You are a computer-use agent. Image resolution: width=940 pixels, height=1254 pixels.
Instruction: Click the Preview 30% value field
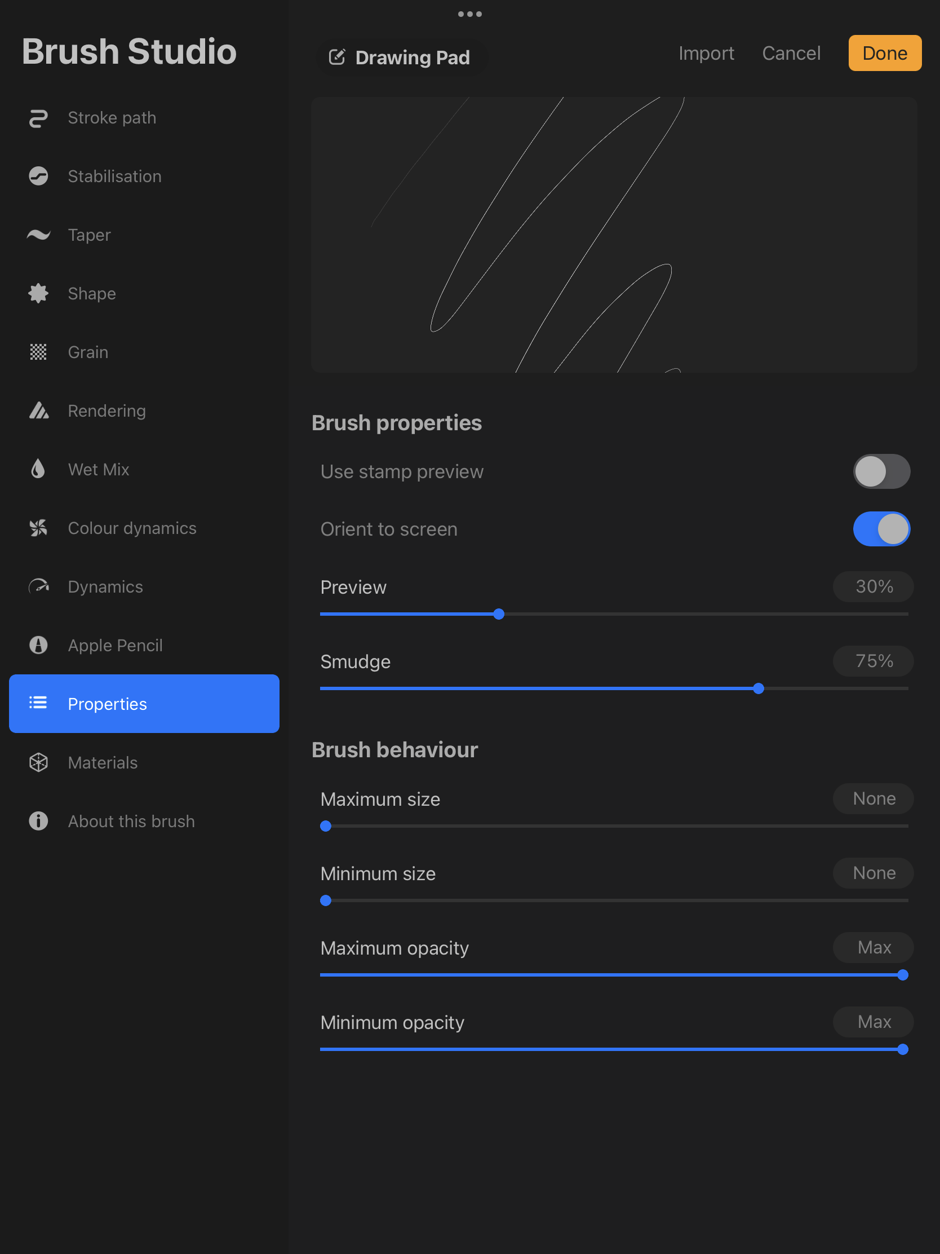pyautogui.click(x=873, y=587)
